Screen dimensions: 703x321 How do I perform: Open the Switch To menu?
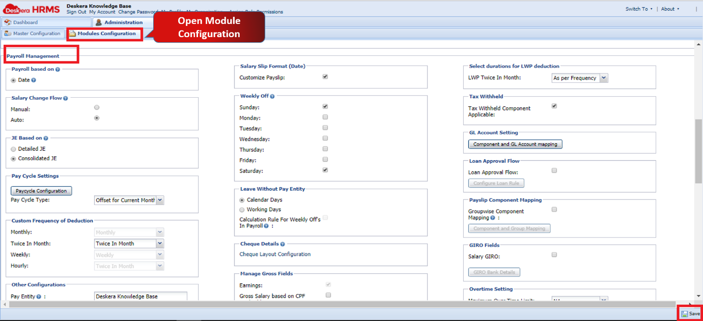click(x=638, y=9)
